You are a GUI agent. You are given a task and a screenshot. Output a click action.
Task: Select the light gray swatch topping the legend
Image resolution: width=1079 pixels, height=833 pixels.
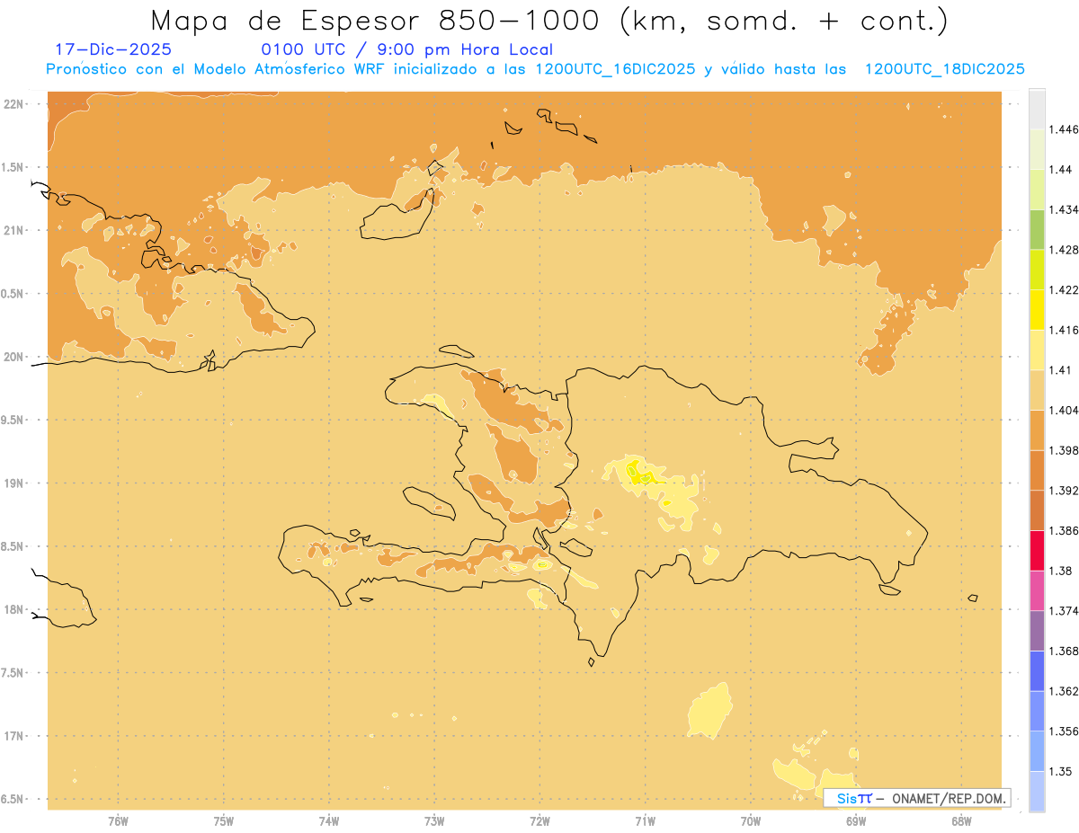pyautogui.click(x=1037, y=109)
